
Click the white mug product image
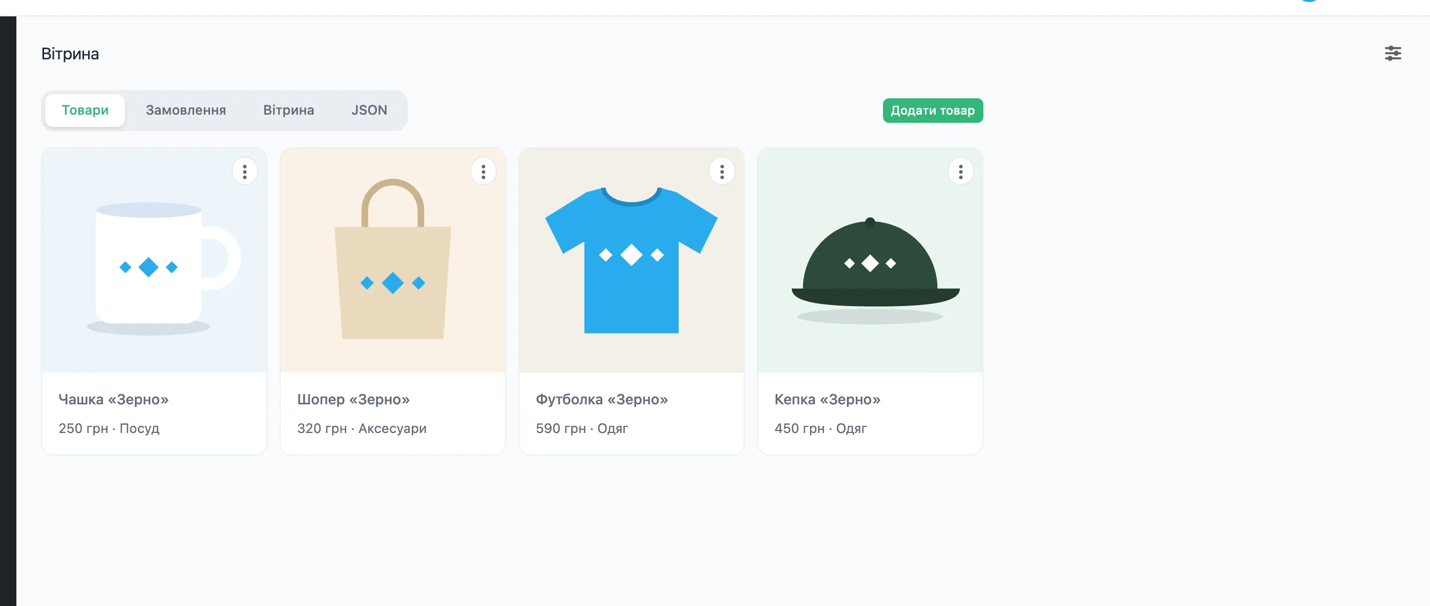tap(154, 261)
